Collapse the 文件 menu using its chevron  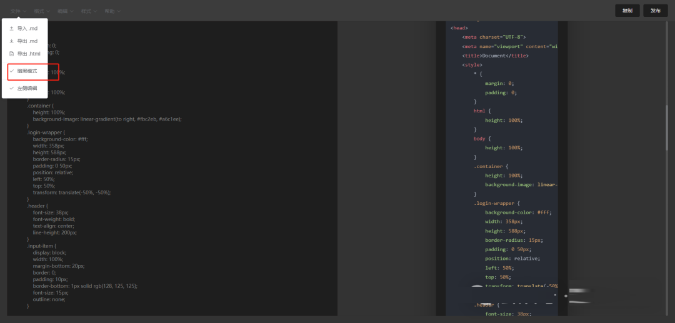point(25,11)
